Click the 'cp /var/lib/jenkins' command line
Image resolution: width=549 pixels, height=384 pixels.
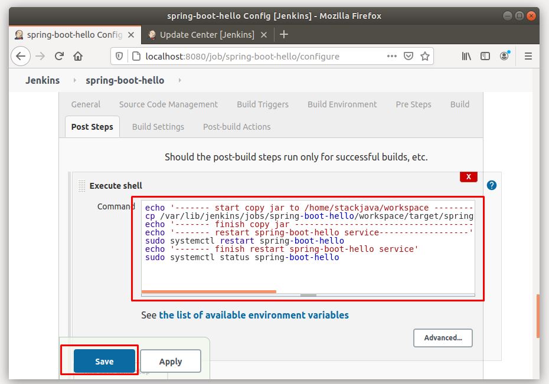[309, 216]
